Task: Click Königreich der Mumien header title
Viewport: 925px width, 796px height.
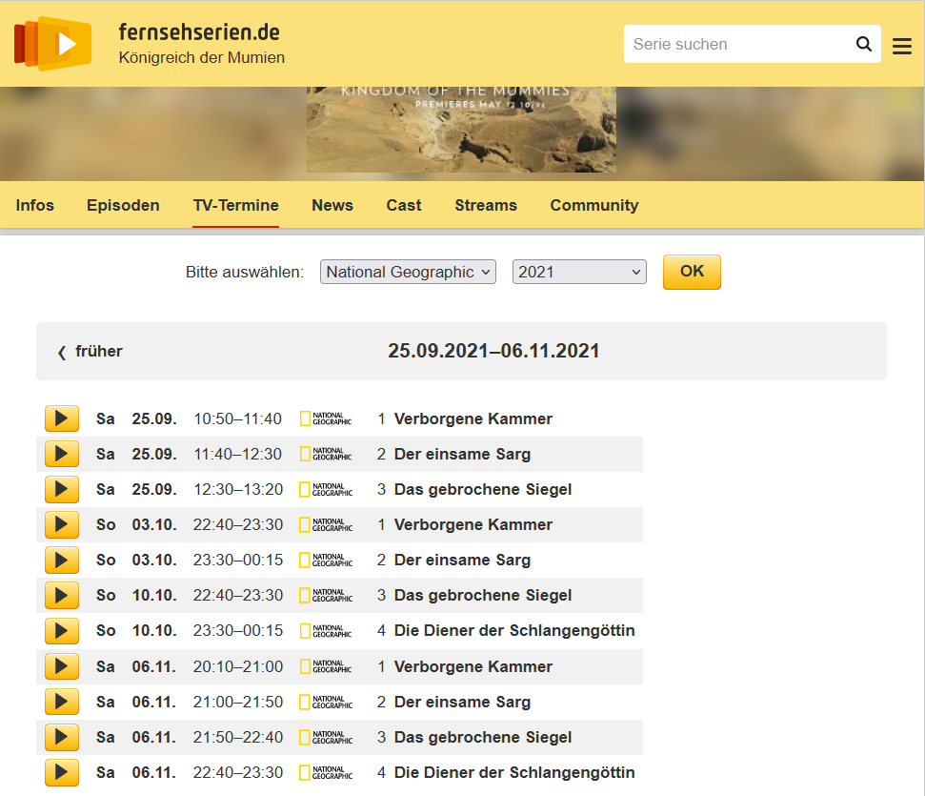Action: pyautogui.click(x=202, y=57)
